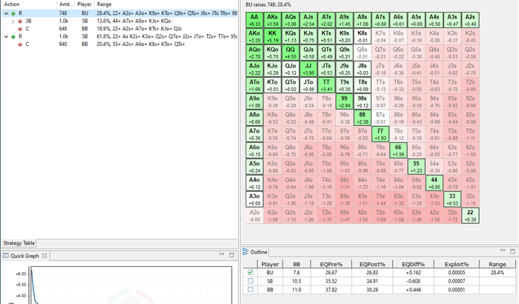519x304 pixels.
Task: Check the SB player checkbox
Action: tap(251, 281)
